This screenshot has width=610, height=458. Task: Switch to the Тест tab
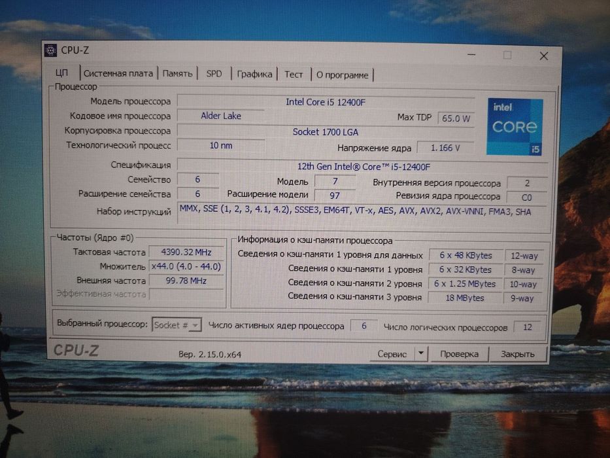pyautogui.click(x=294, y=75)
